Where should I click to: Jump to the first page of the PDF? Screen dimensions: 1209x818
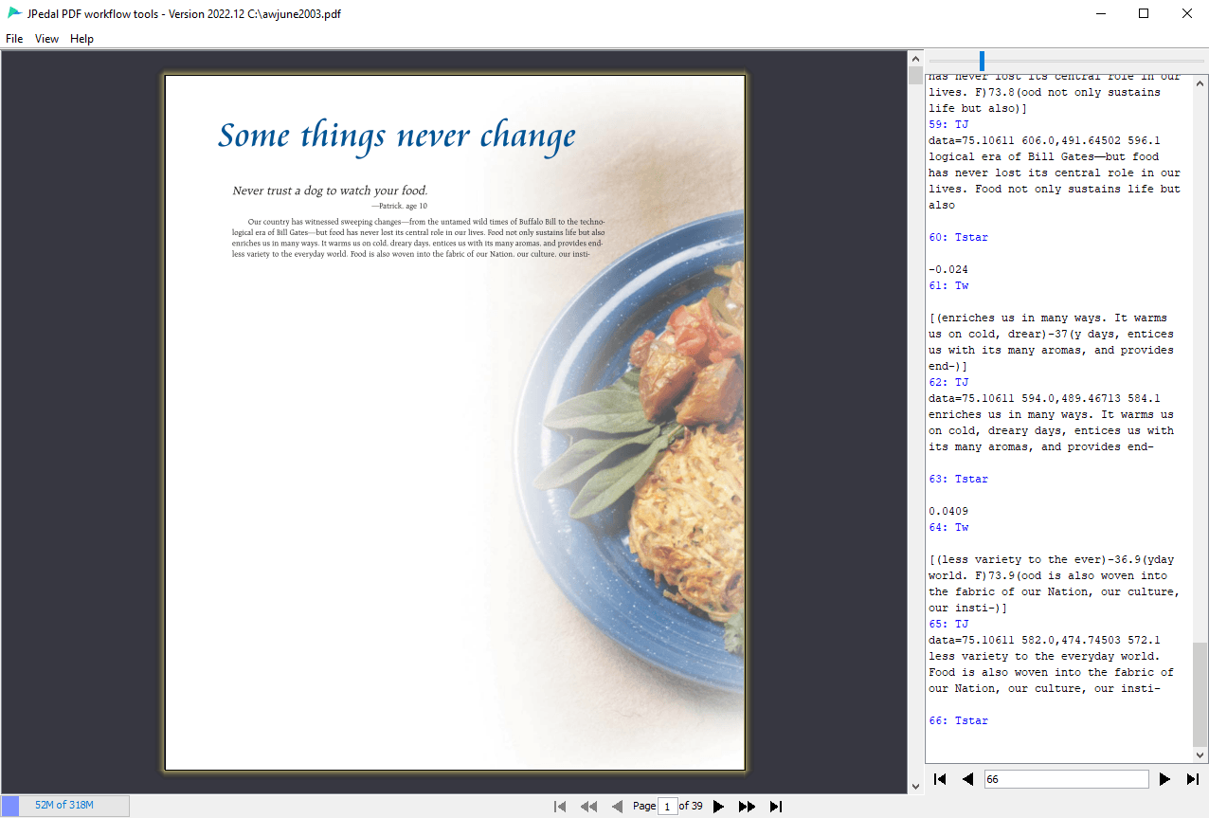[560, 806]
